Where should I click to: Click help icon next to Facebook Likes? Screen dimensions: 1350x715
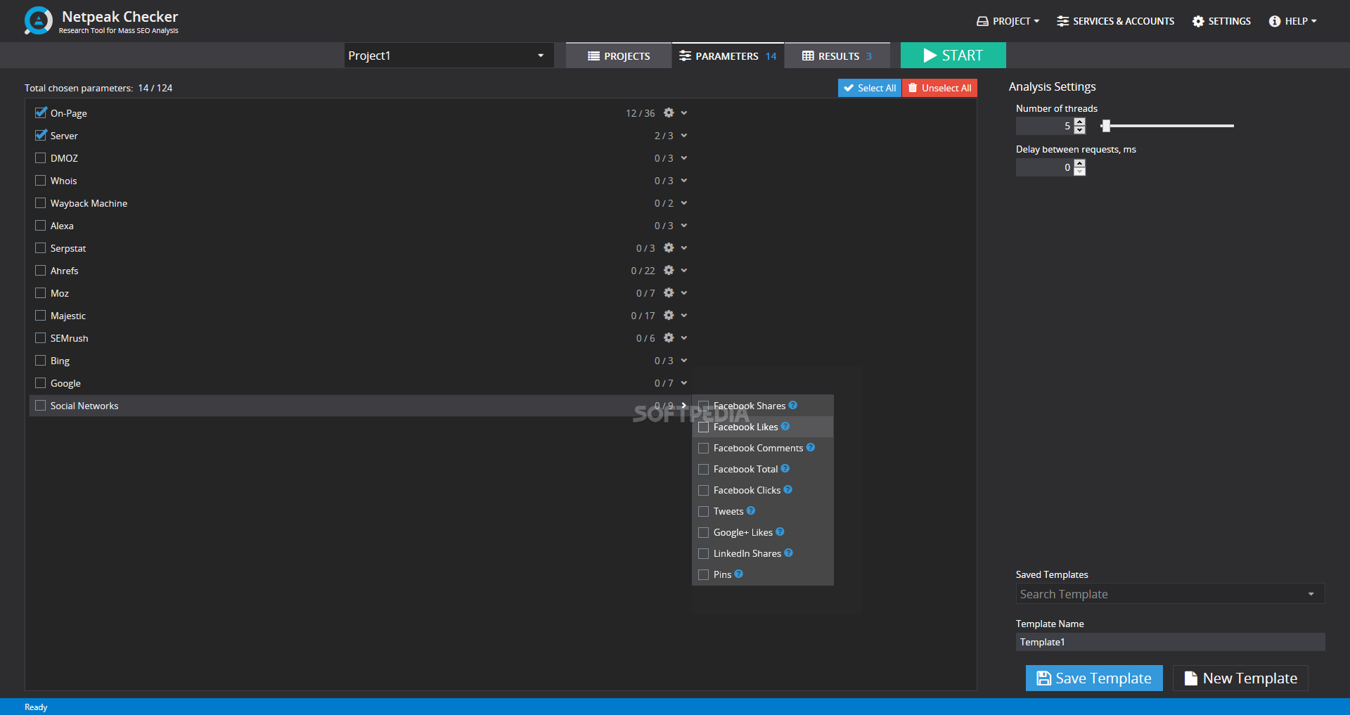pos(785,426)
